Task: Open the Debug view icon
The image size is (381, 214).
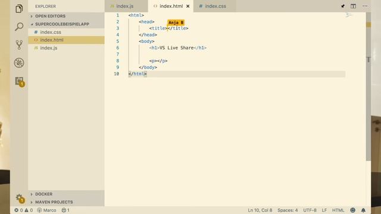Action: (19, 63)
